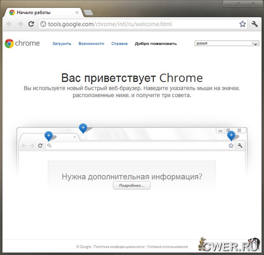Viewport: 264px width, 255px height.
Task: Open the Возможности navigation link
Action: point(91,44)
